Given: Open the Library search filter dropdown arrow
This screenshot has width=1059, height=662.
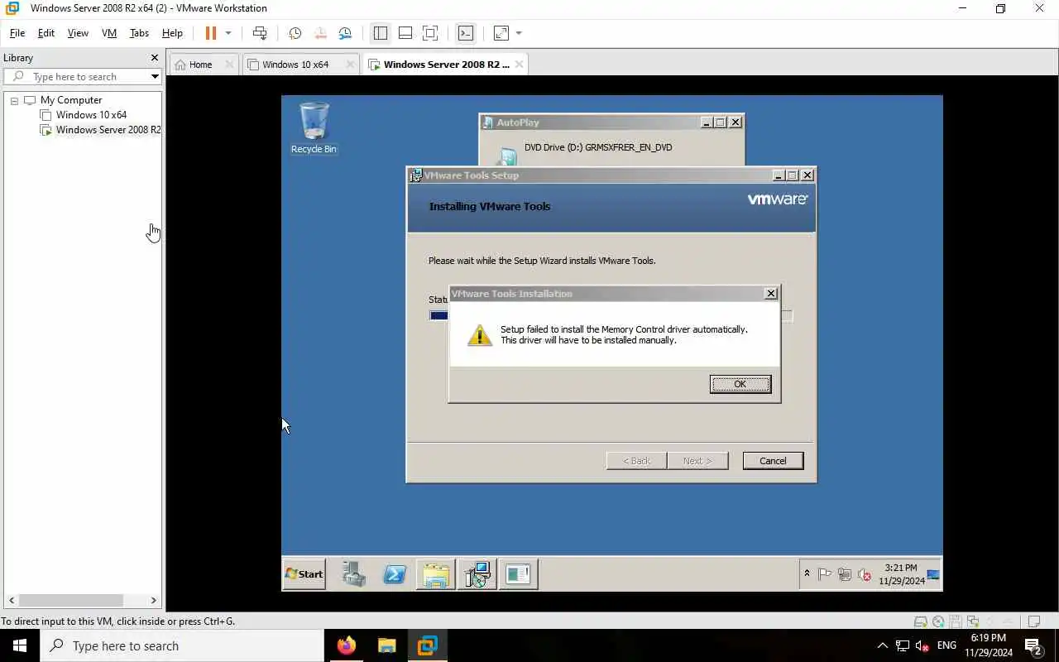Looking at the screenshot, I should pyautogui.click(x=155, y=77).
